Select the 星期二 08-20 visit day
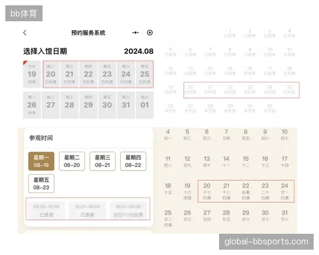This screenshot has width=319, height=255. pos(72,161)
